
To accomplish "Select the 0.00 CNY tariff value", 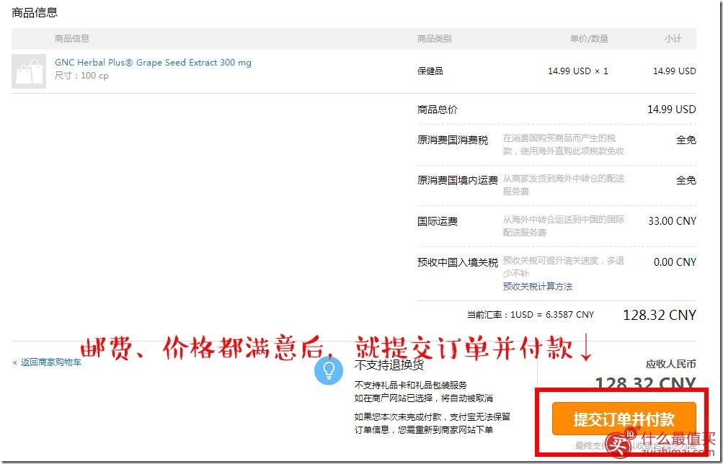I will point(675,262).
